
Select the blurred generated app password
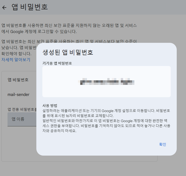click(x=106, y=82)
